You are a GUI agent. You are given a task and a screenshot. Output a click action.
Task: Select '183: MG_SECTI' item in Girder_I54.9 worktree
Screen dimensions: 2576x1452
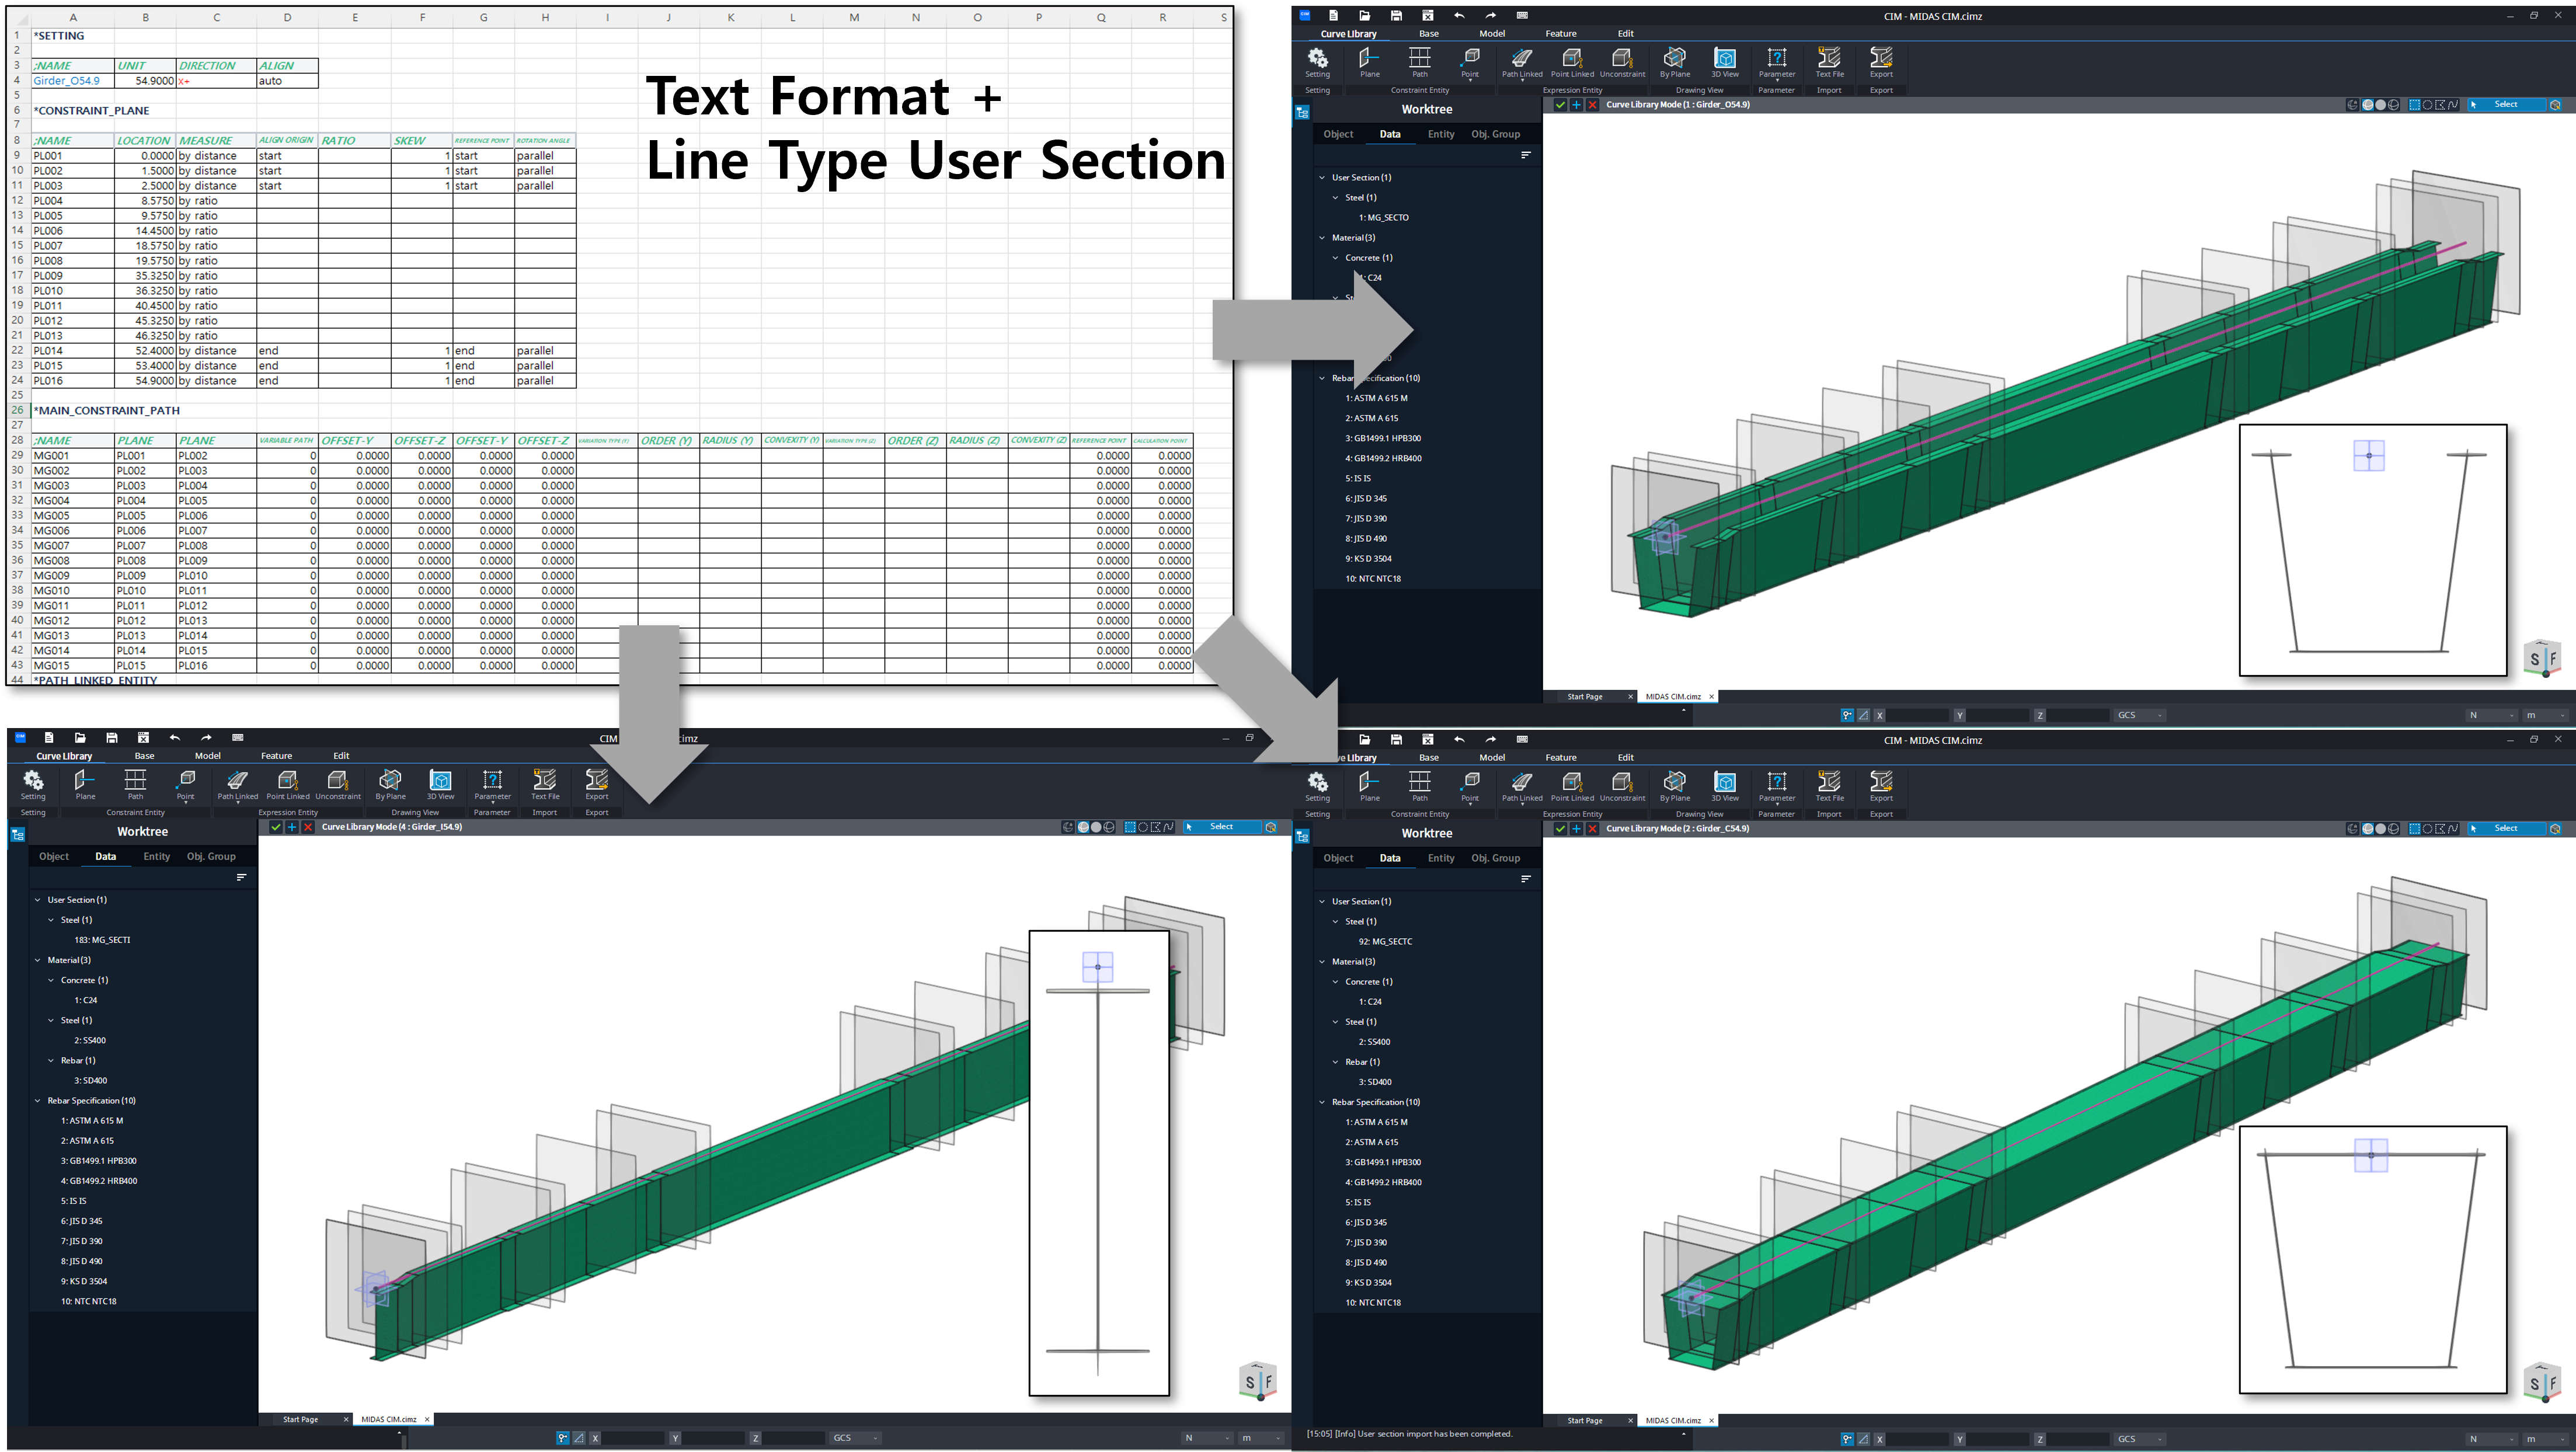(102, 940)
